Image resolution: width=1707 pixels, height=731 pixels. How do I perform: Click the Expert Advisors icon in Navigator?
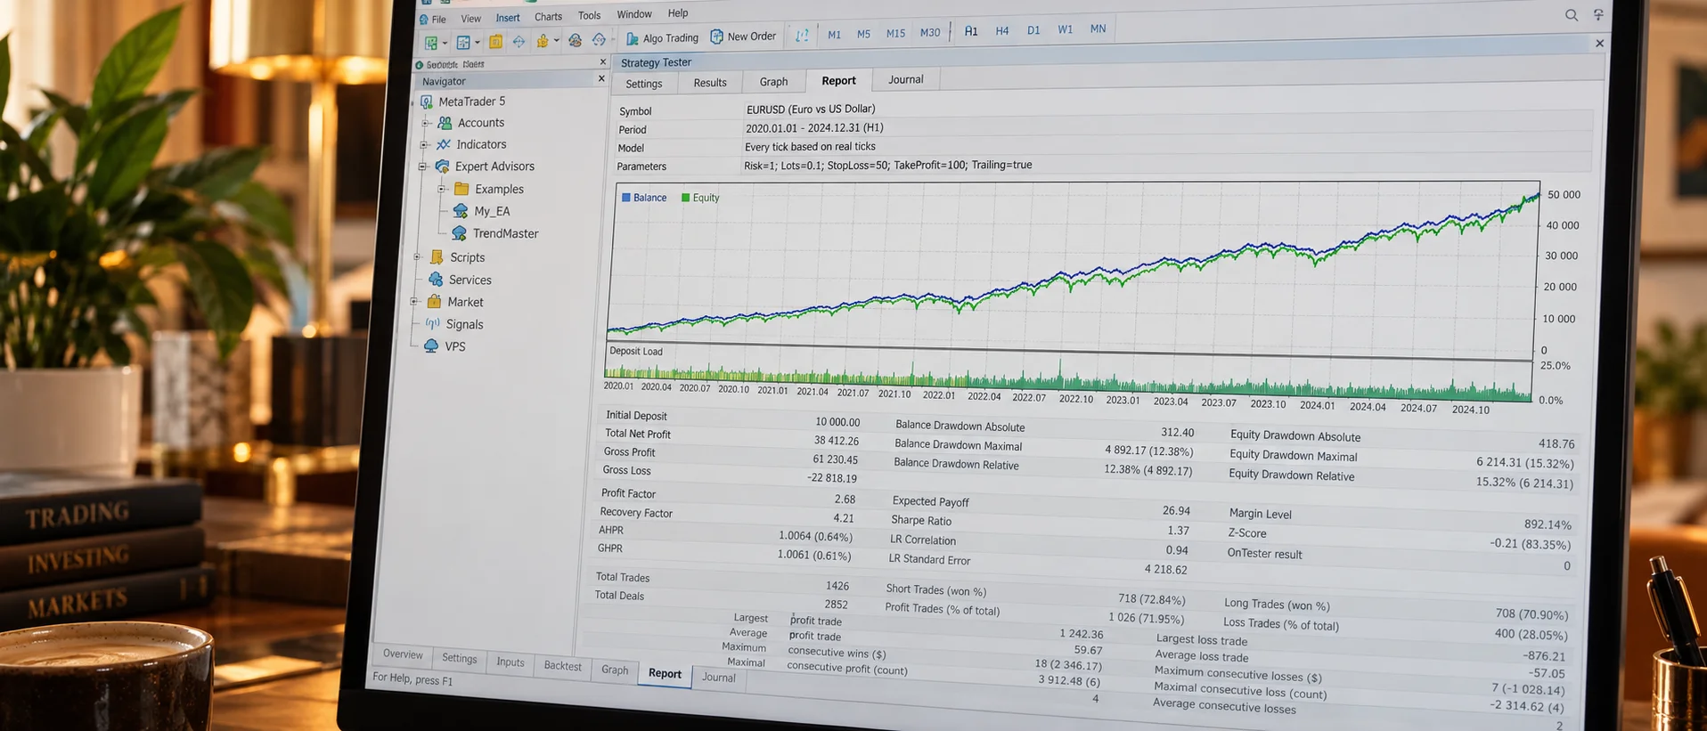pyautogui.click(x=442, y=167)
